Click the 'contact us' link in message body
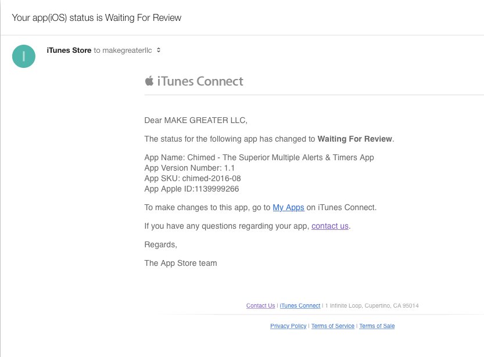 pos(329,226)
